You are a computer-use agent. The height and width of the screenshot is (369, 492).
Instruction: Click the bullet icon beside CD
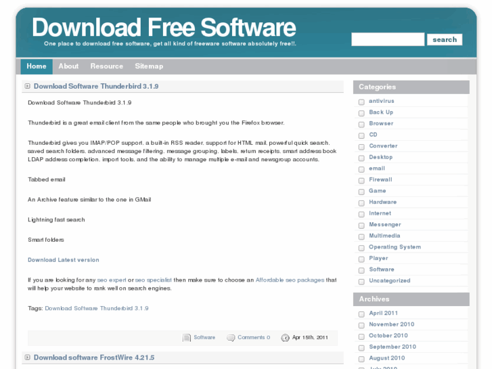[x=361, y=135]
